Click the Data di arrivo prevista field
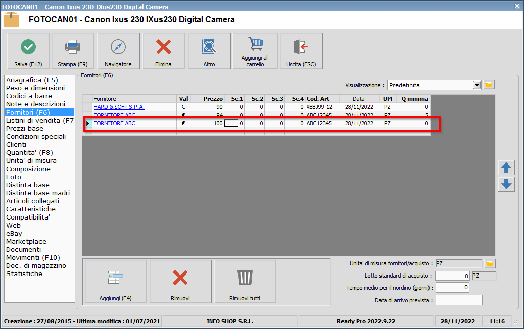Screen dimensions: 524x329 tap(459, 300)
